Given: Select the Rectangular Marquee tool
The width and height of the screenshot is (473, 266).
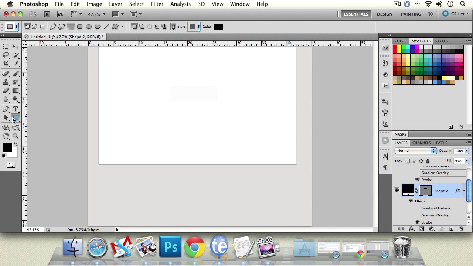Looking at the screenshot, I should tap(6, 46).
